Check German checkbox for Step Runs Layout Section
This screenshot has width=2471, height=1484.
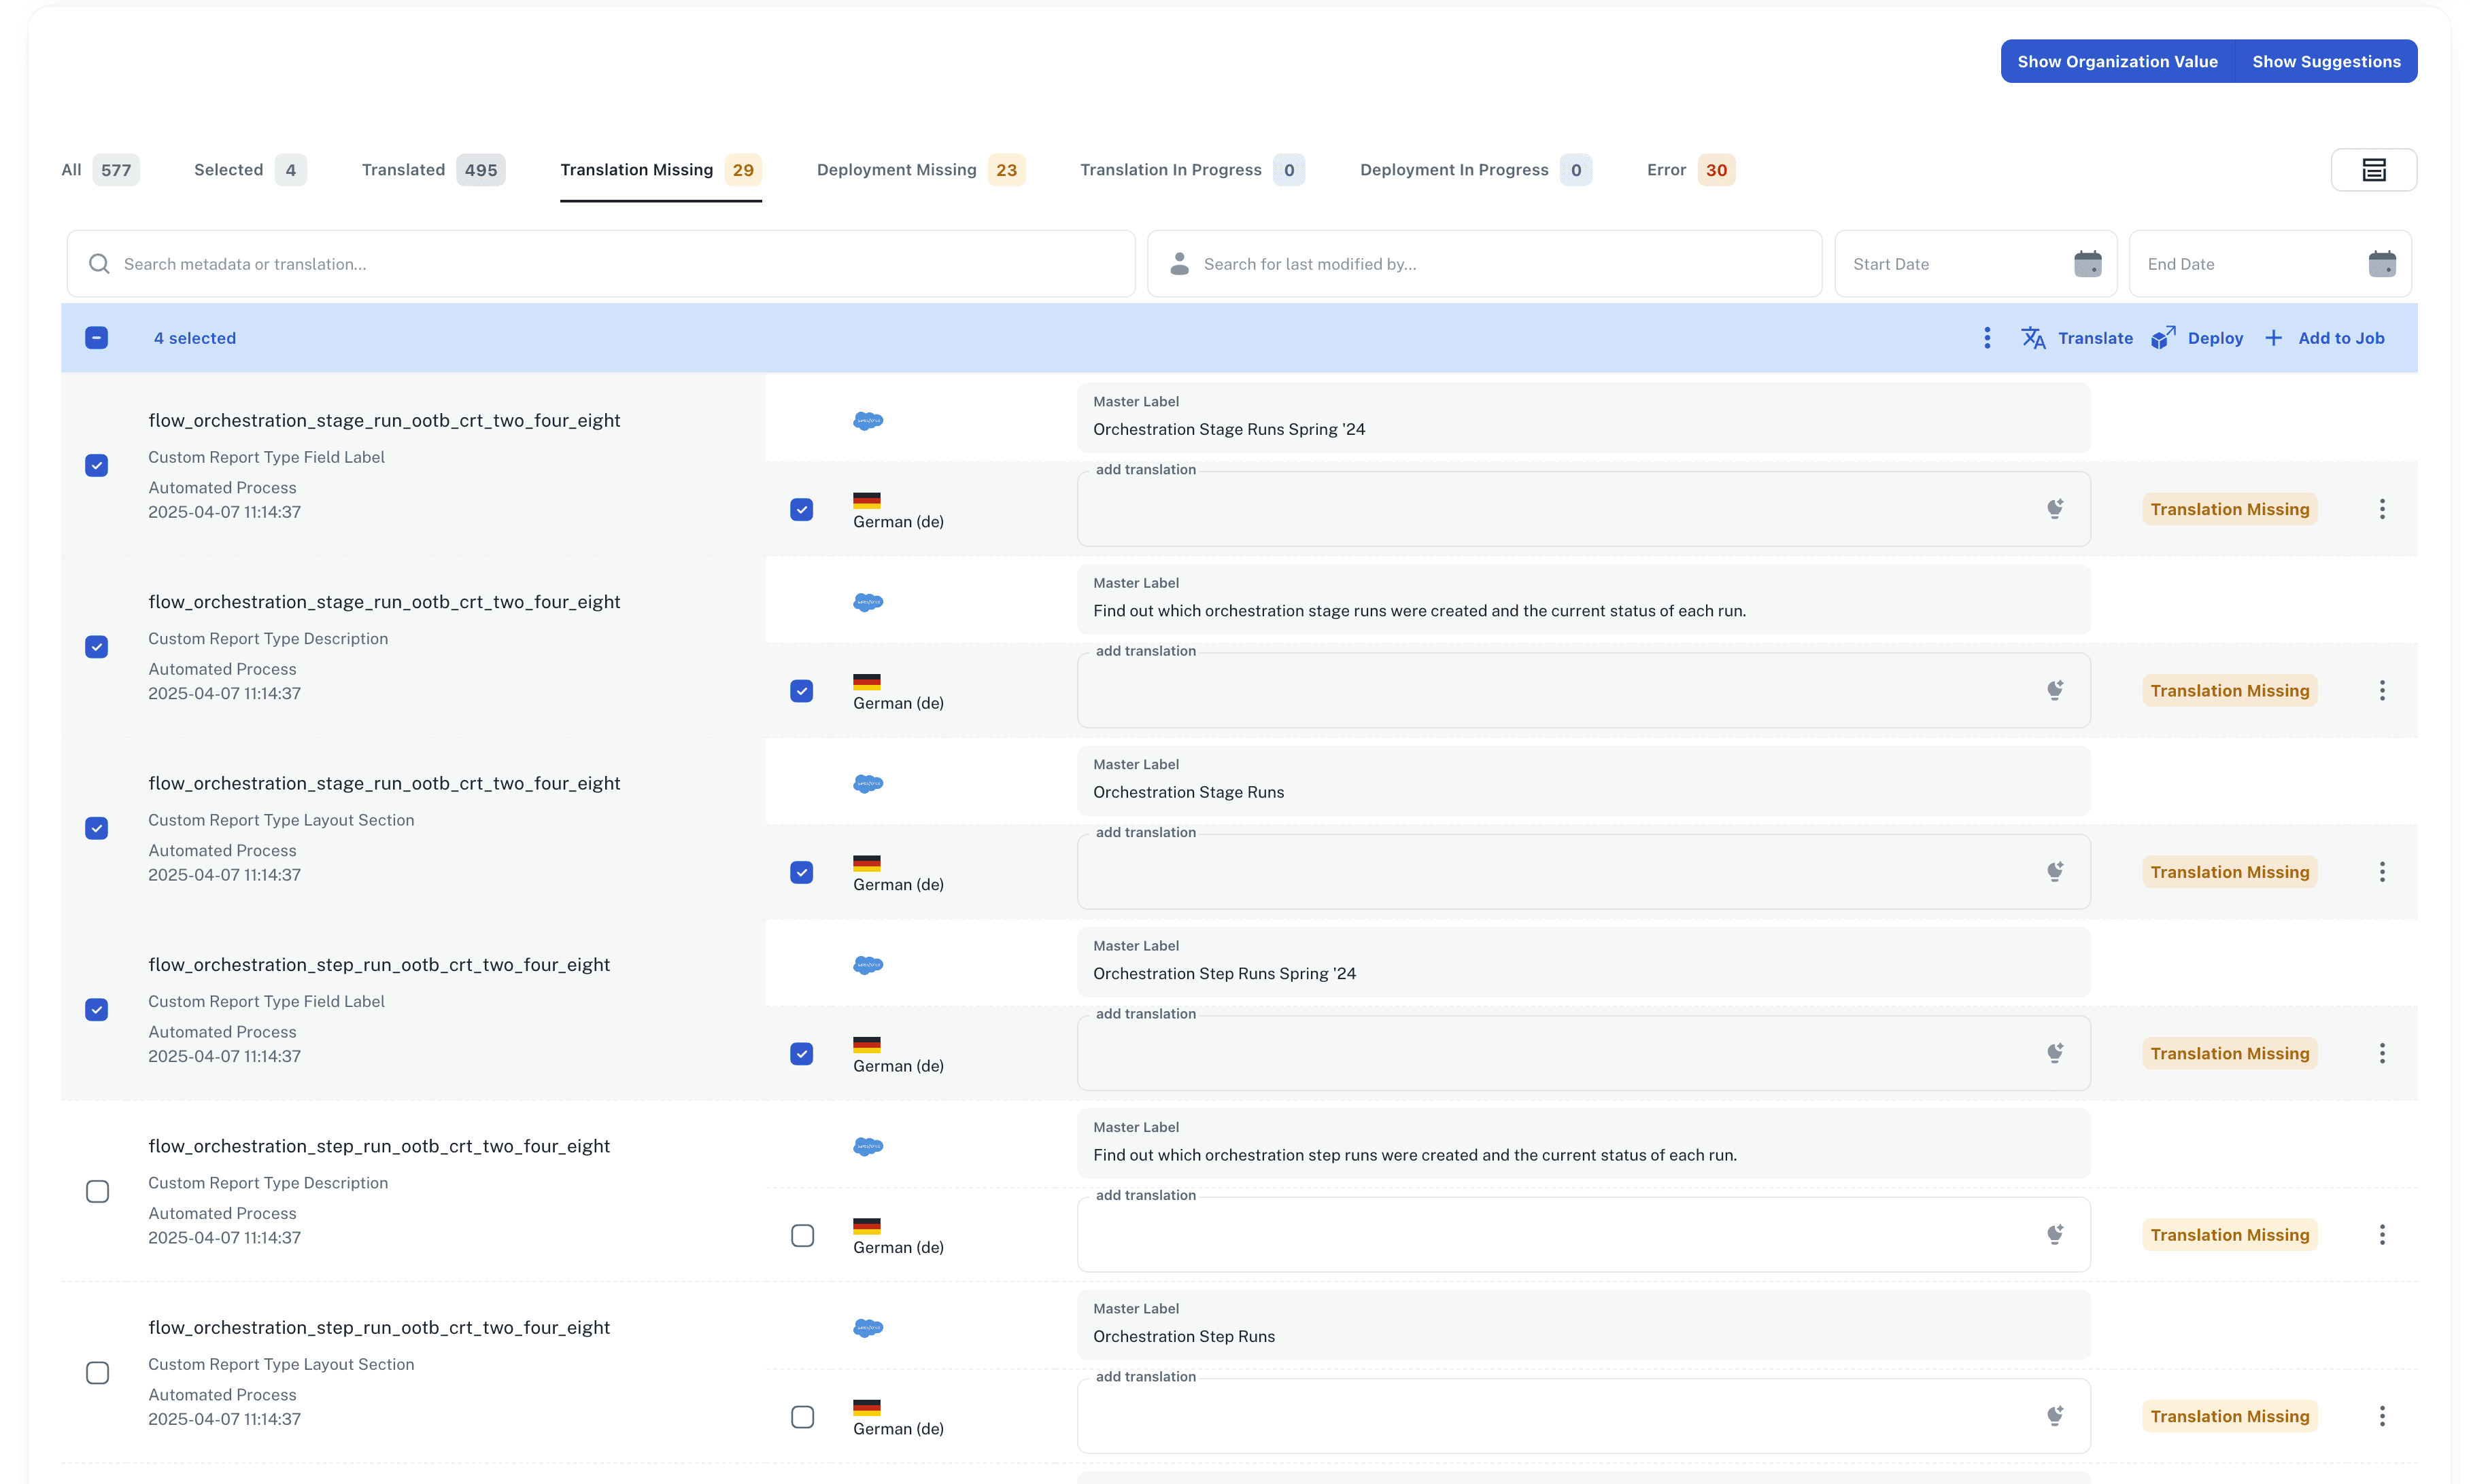[x=801, y=1417]
